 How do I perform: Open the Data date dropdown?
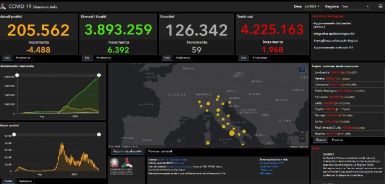tap(312, 6)
